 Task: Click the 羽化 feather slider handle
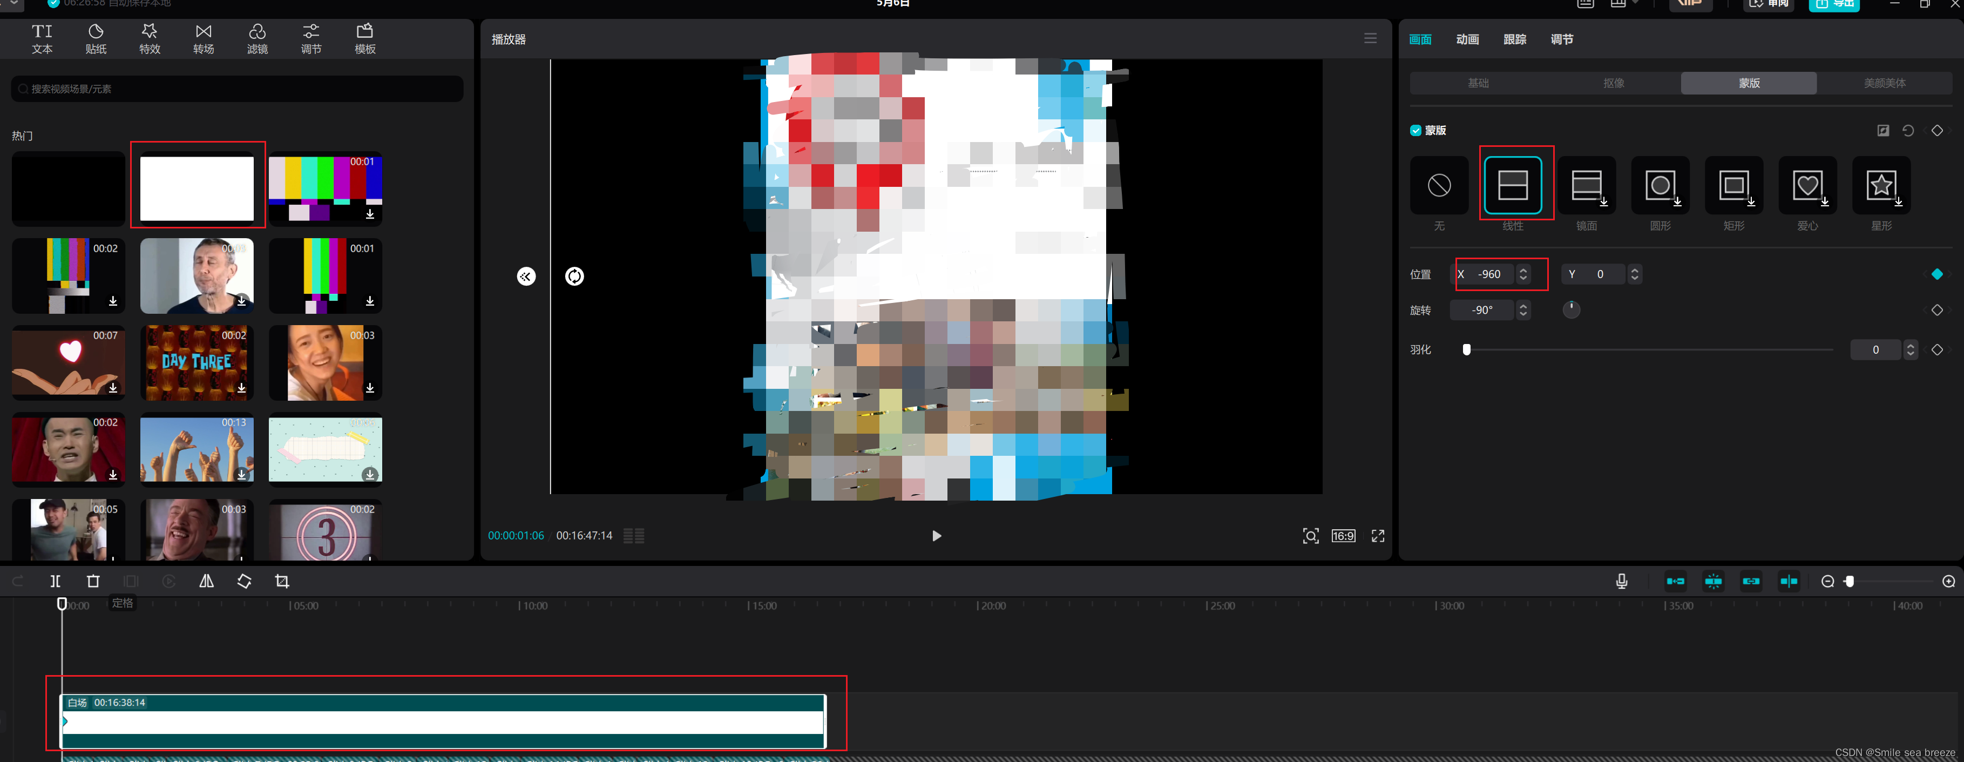(1466, 350)
